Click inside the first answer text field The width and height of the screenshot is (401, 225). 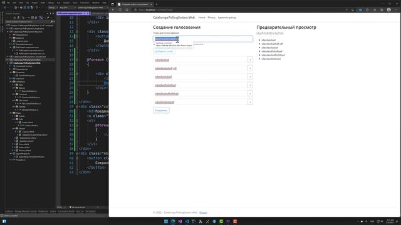(x=200, y=60)
